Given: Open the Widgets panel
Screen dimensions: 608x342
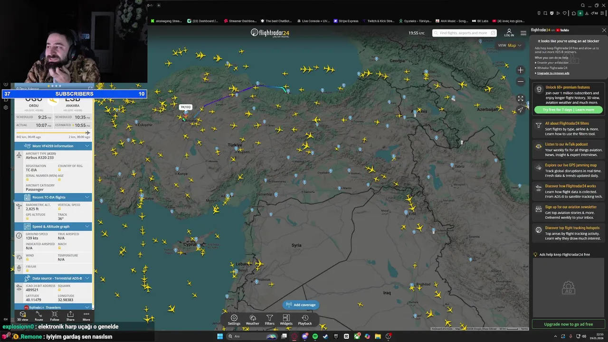Looking at the screenshot, I should 286,320.
